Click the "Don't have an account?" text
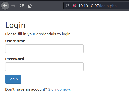 click(x=26, y=89)
